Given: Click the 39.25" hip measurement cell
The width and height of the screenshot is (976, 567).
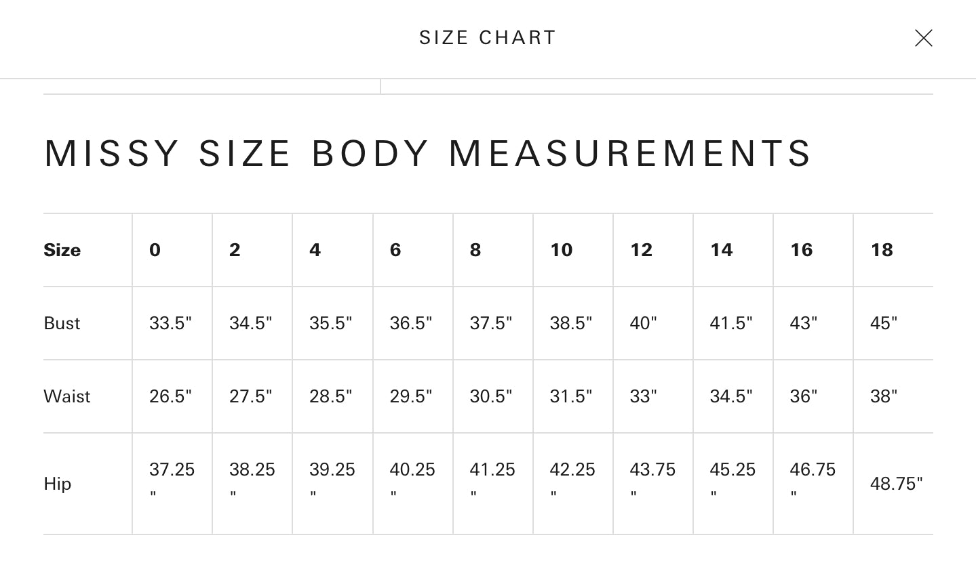Looking at the screenshot, I should tap(332, 480).
